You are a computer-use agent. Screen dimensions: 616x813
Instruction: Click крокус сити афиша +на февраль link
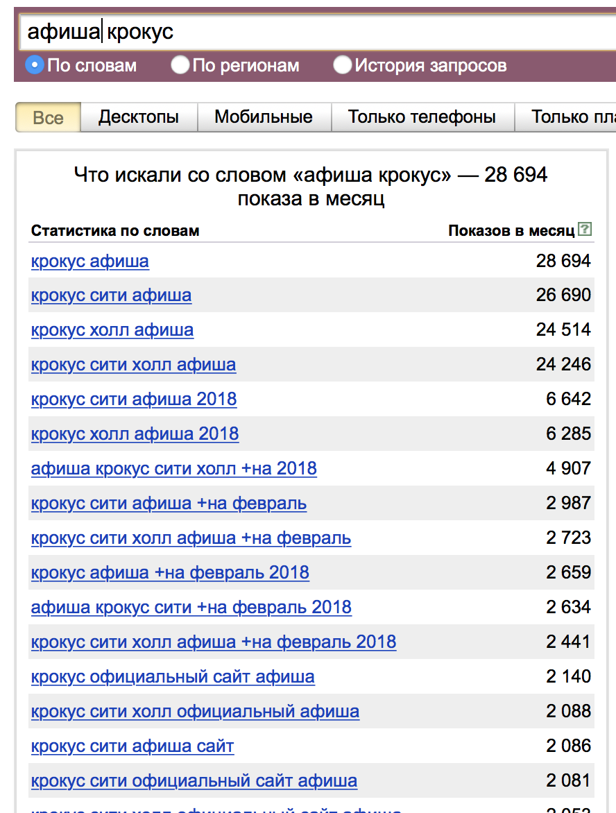pyautogui.click(x=169, y=504)
